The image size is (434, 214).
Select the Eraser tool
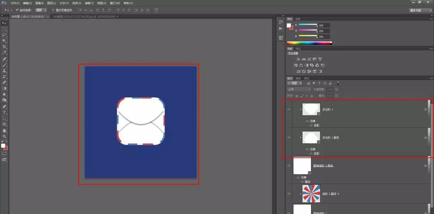4,82
